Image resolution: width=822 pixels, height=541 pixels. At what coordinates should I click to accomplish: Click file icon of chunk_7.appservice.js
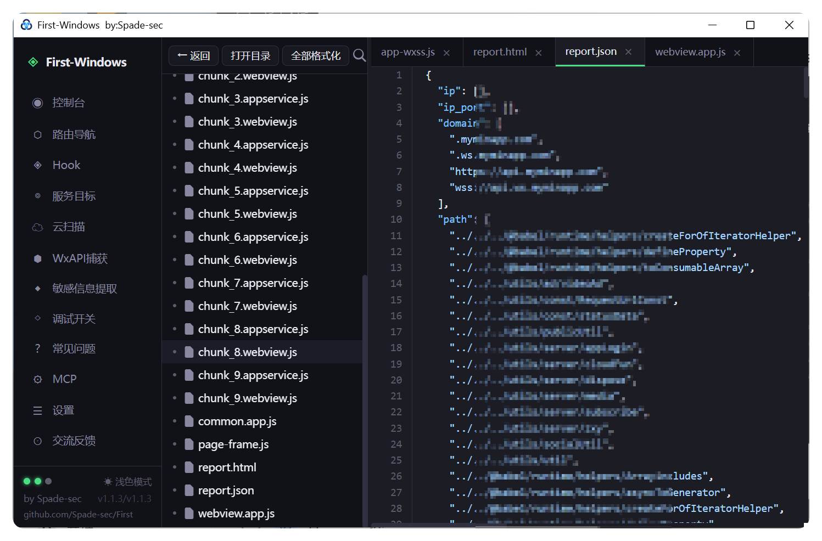189,283
